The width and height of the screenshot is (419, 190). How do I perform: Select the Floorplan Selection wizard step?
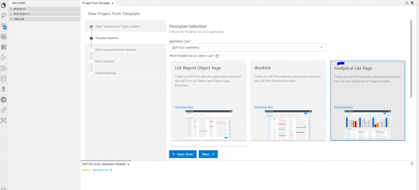107,38
